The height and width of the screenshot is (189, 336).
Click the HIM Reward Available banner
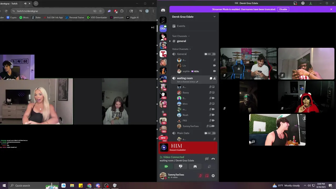[188, 148]
